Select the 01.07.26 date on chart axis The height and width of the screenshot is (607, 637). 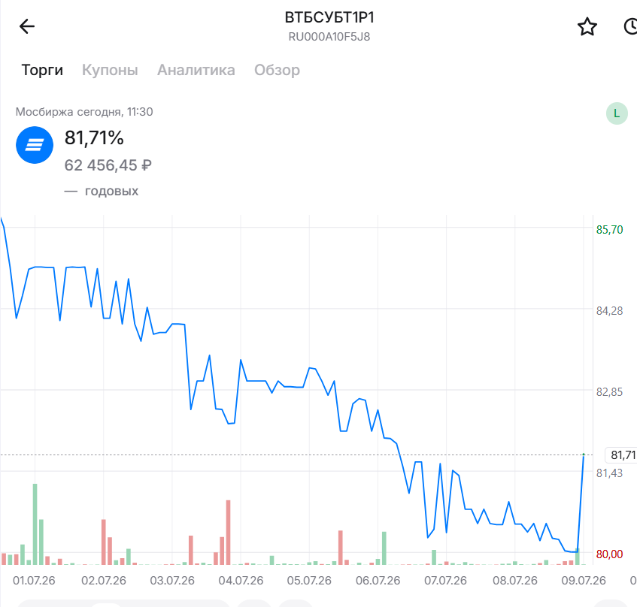coord(34,580)
